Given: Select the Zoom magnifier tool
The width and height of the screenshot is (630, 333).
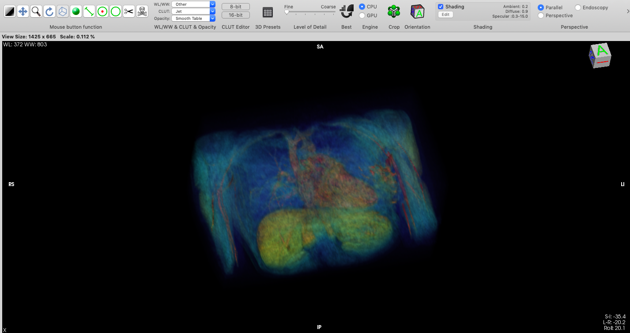Looking at the screenshot, I should pyautogui.click(x=36, y=12).
